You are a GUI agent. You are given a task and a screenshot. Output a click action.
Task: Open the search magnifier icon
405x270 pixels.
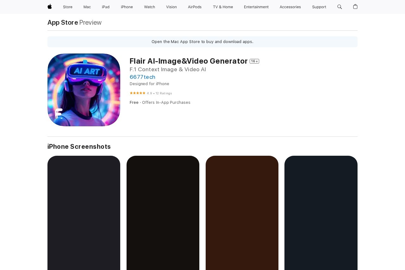pyautogui.click(x=340, y=7)
